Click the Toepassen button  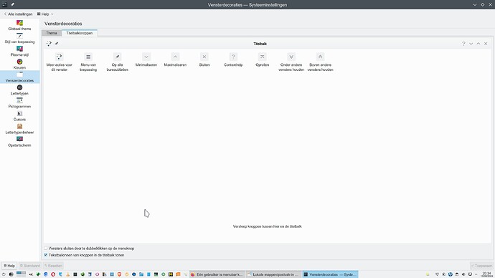click(x=481, y=266)
